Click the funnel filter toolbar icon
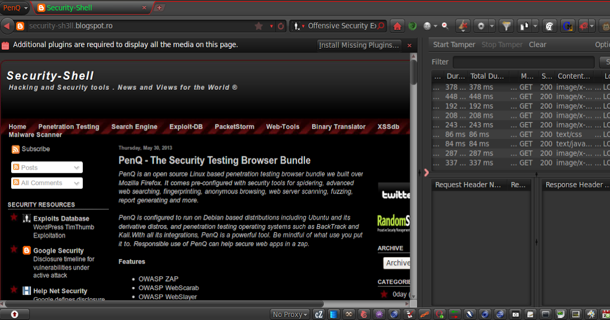This screenshot has width=610, height=320. click(506, 26)
